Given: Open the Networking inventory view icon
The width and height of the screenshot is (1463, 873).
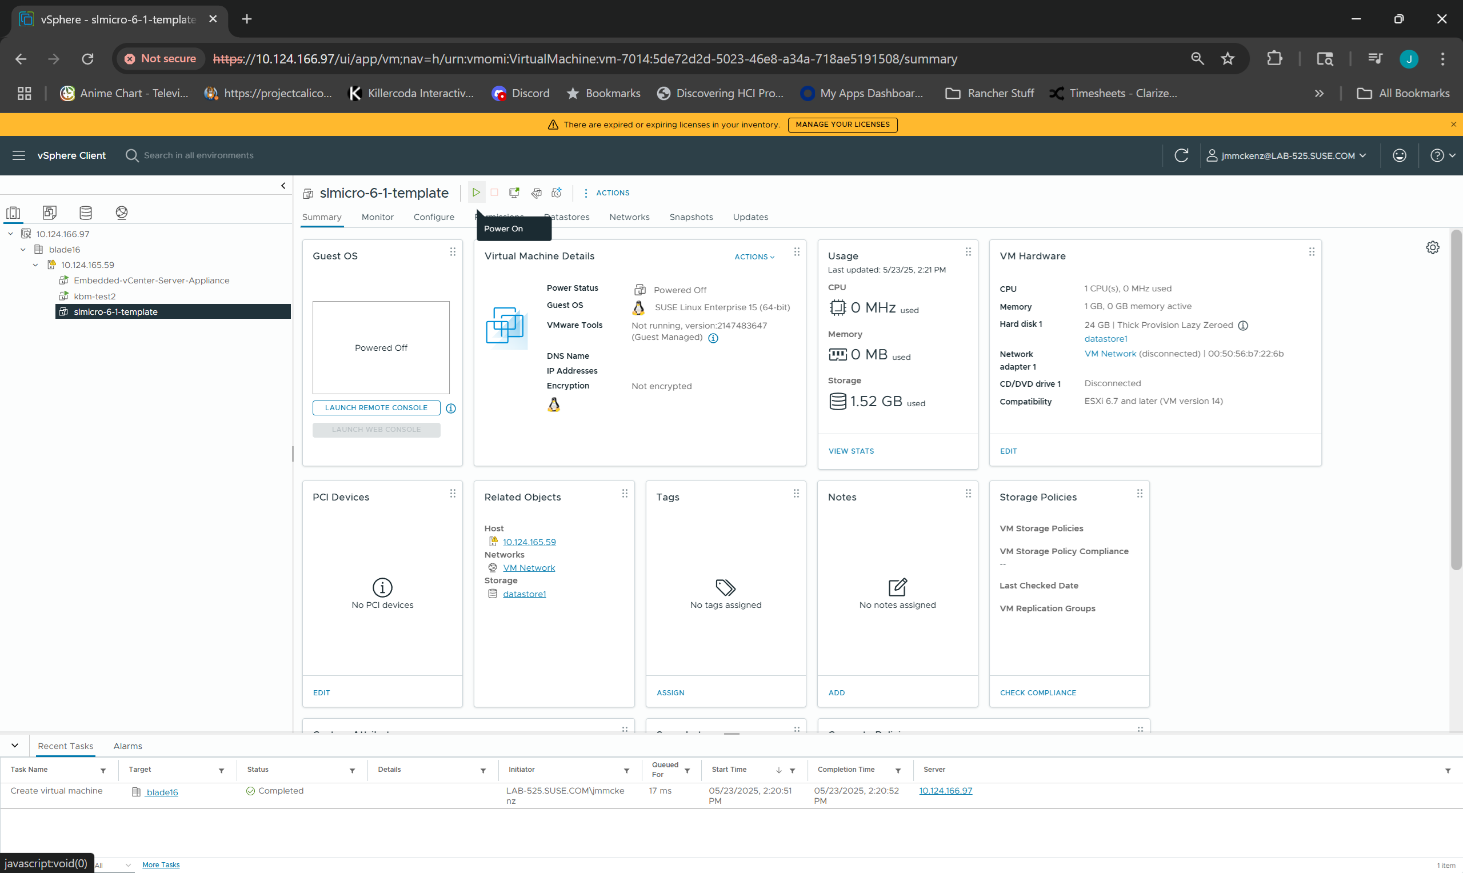Looking at the screenshot, I should click(x=122, y=213).
